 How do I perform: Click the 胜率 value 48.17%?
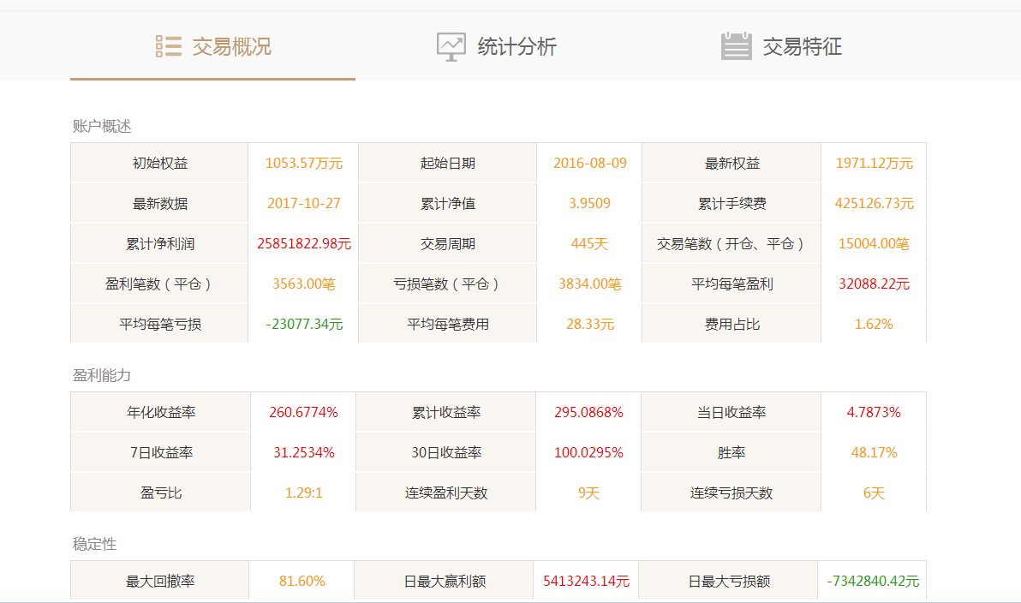click(874, 452)
